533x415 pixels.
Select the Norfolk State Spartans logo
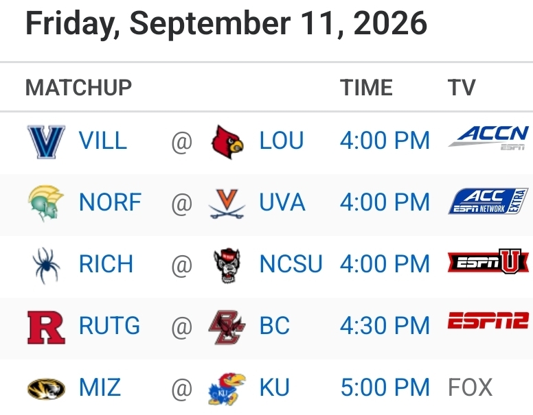(x=46, y=203)
